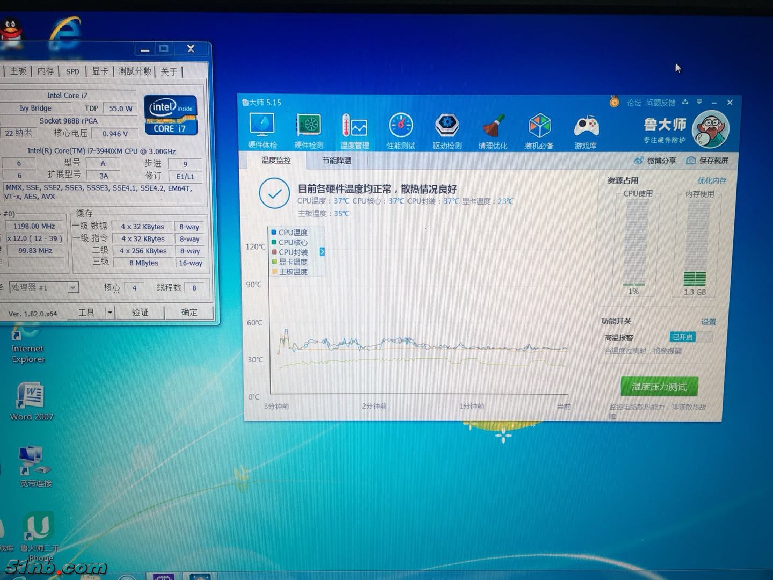Start the 温度压力测试 stress test

(x=659, y=387)
